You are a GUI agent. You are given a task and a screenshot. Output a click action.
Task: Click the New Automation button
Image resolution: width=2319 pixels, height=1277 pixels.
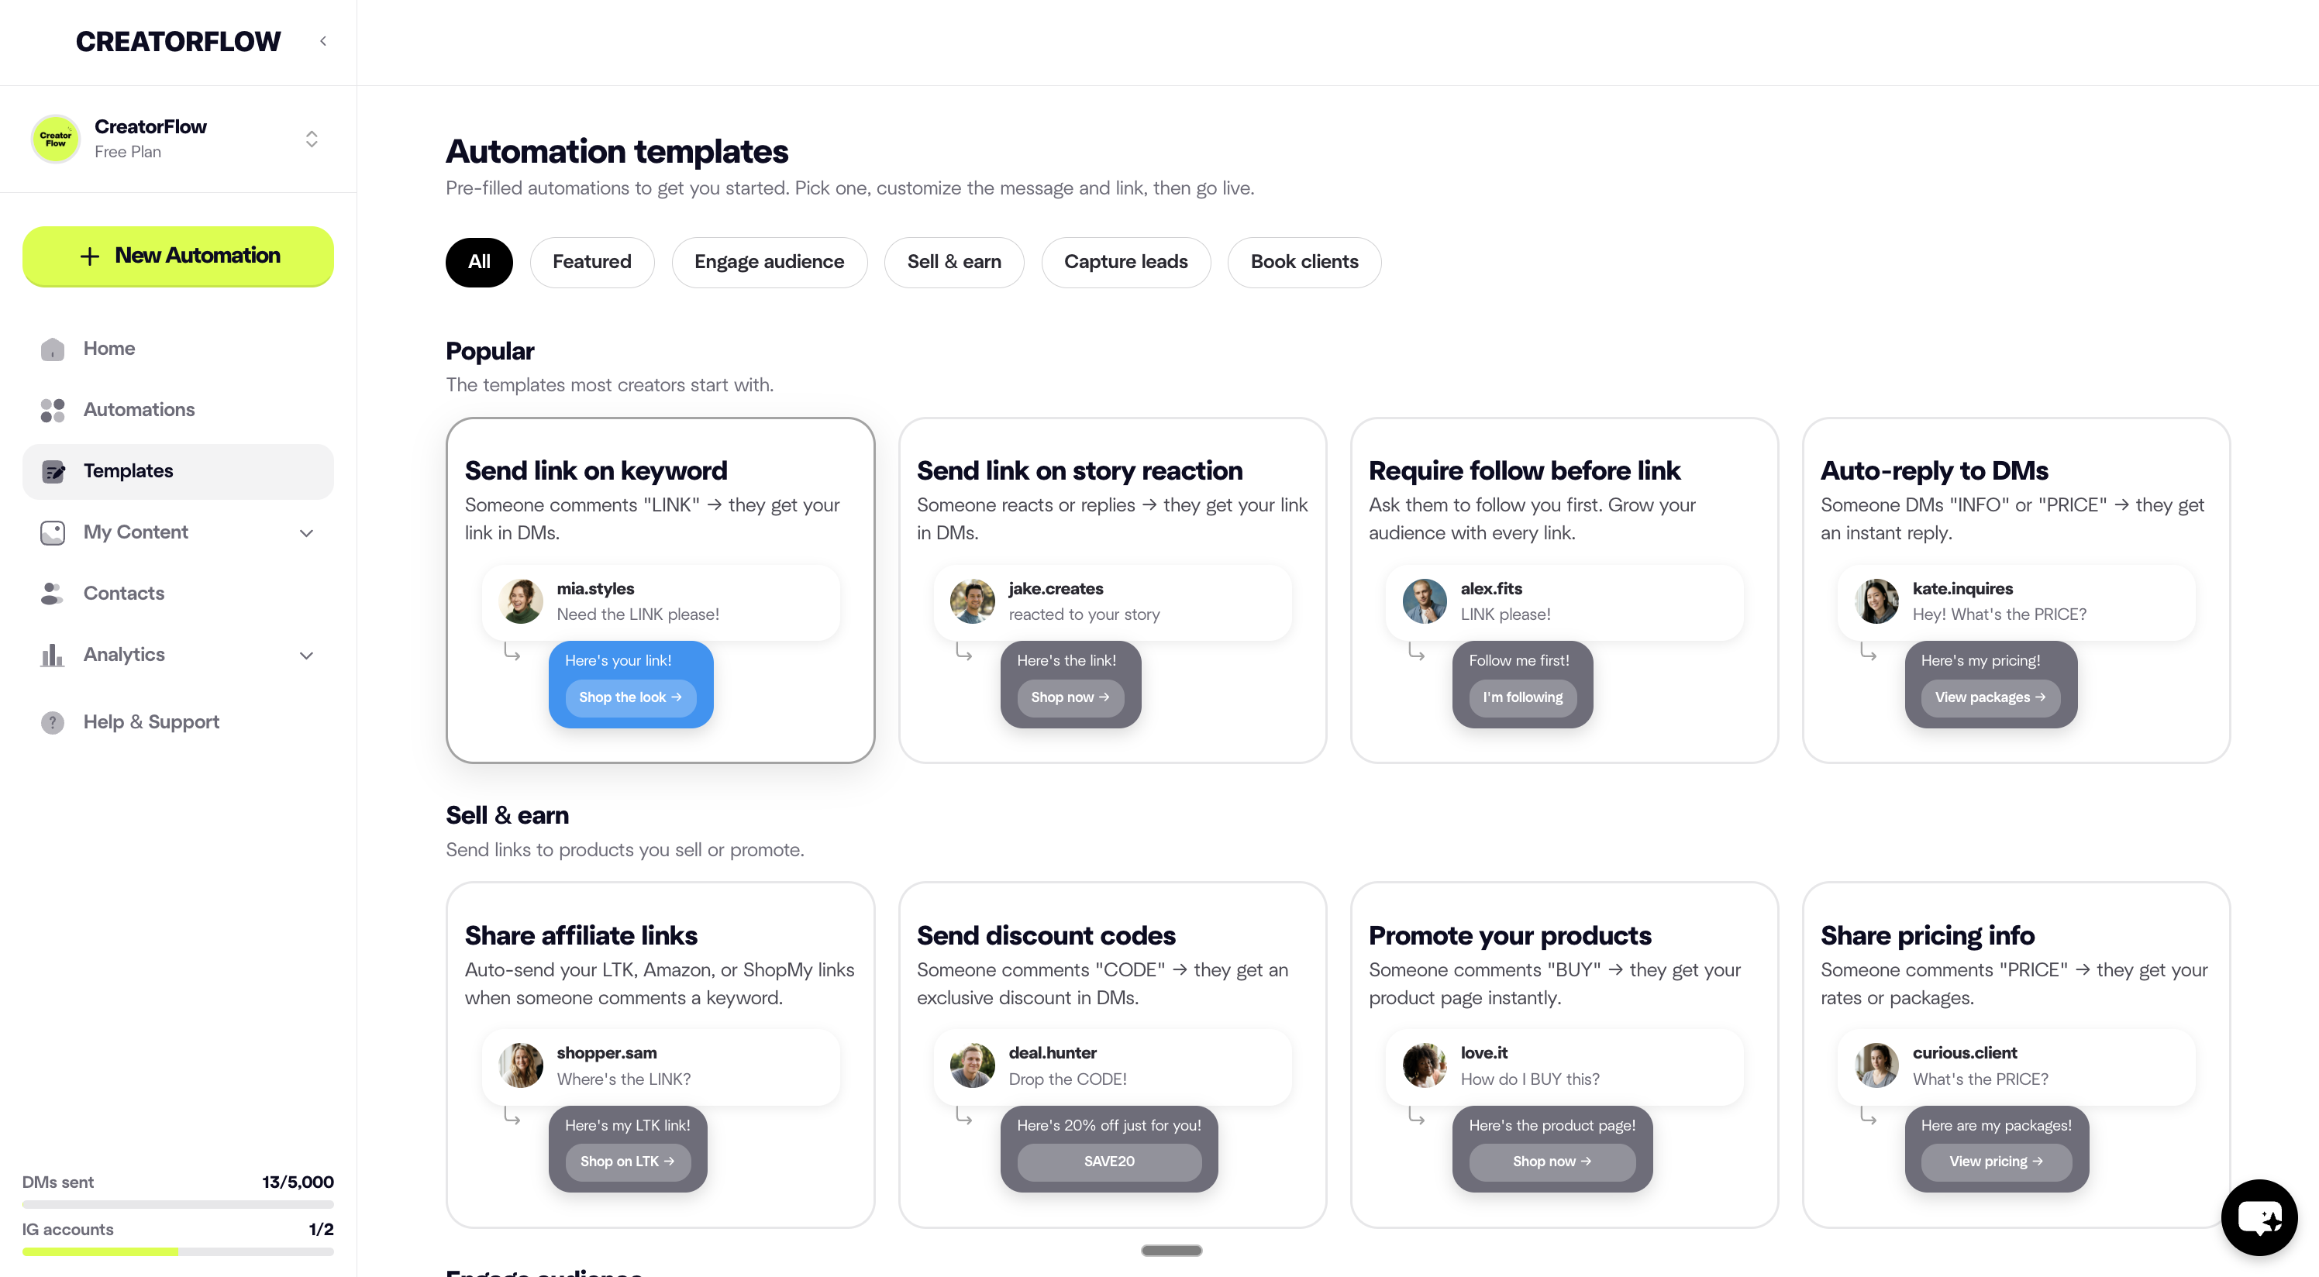(x=177, y=256)
